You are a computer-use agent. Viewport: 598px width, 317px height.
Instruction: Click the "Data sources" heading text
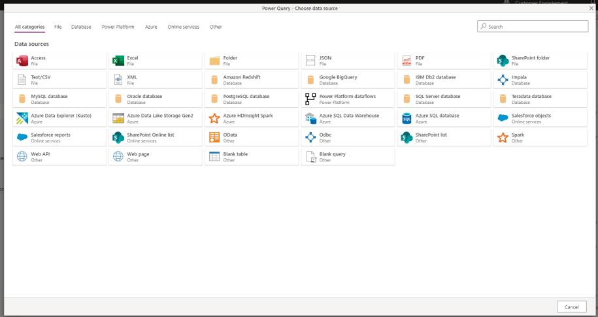31,44
